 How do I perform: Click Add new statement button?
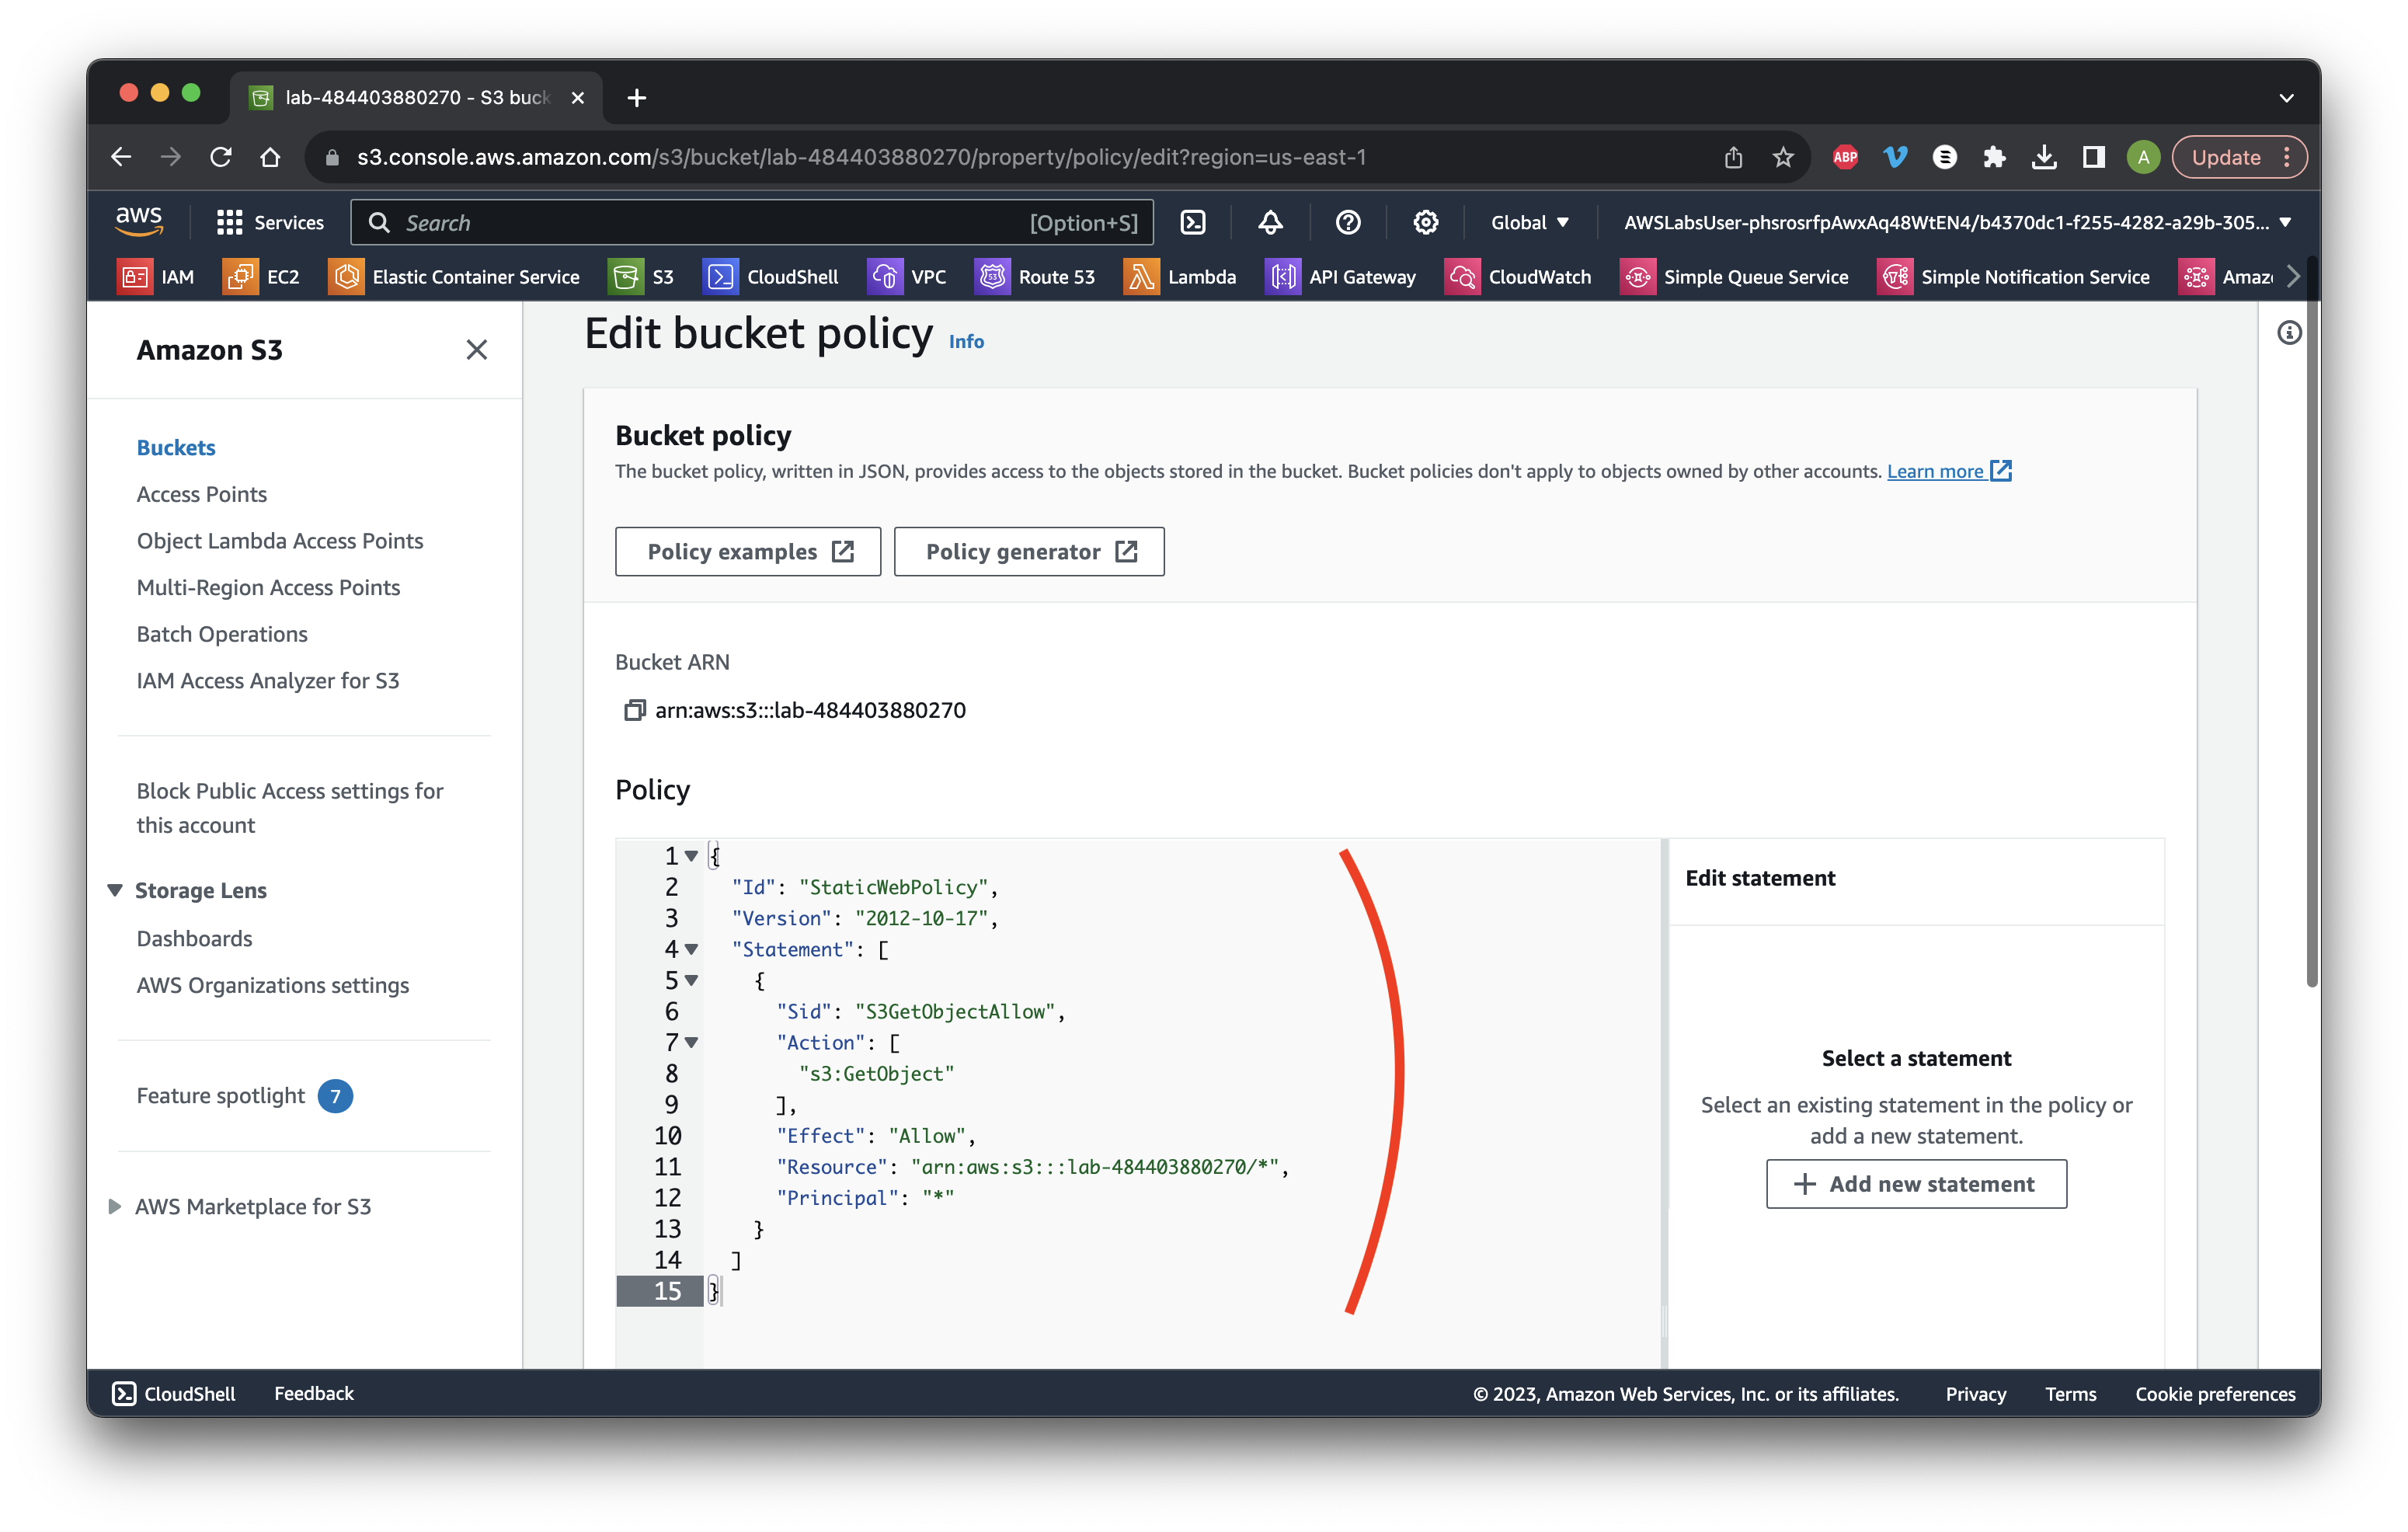pos(1916,1184)
